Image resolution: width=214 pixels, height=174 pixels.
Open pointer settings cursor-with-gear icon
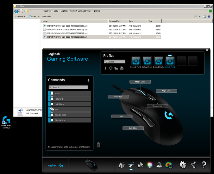point(141,165)
